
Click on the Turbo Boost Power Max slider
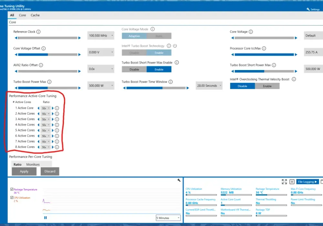coord(48,88)
